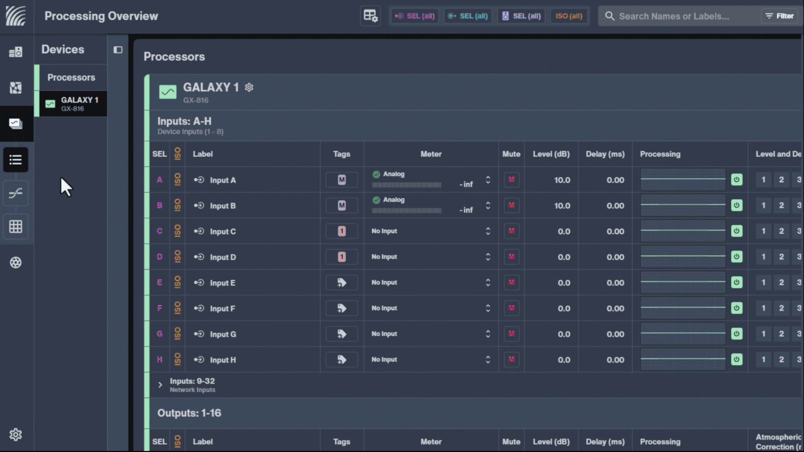Click the processing curve for Input E
The image size is (804, 452).
pos(683,283)
